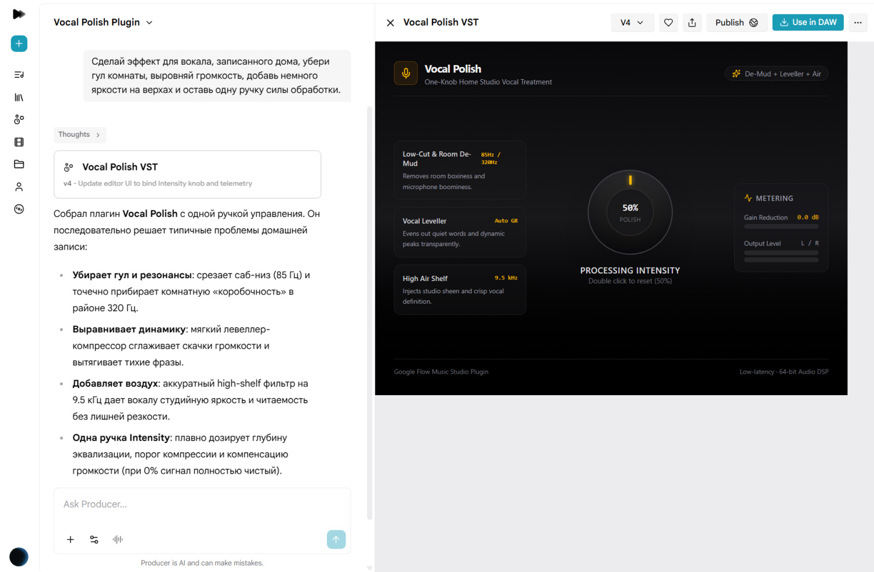
Task: Select the Vocal Leveller card
Action: (460, 232)
